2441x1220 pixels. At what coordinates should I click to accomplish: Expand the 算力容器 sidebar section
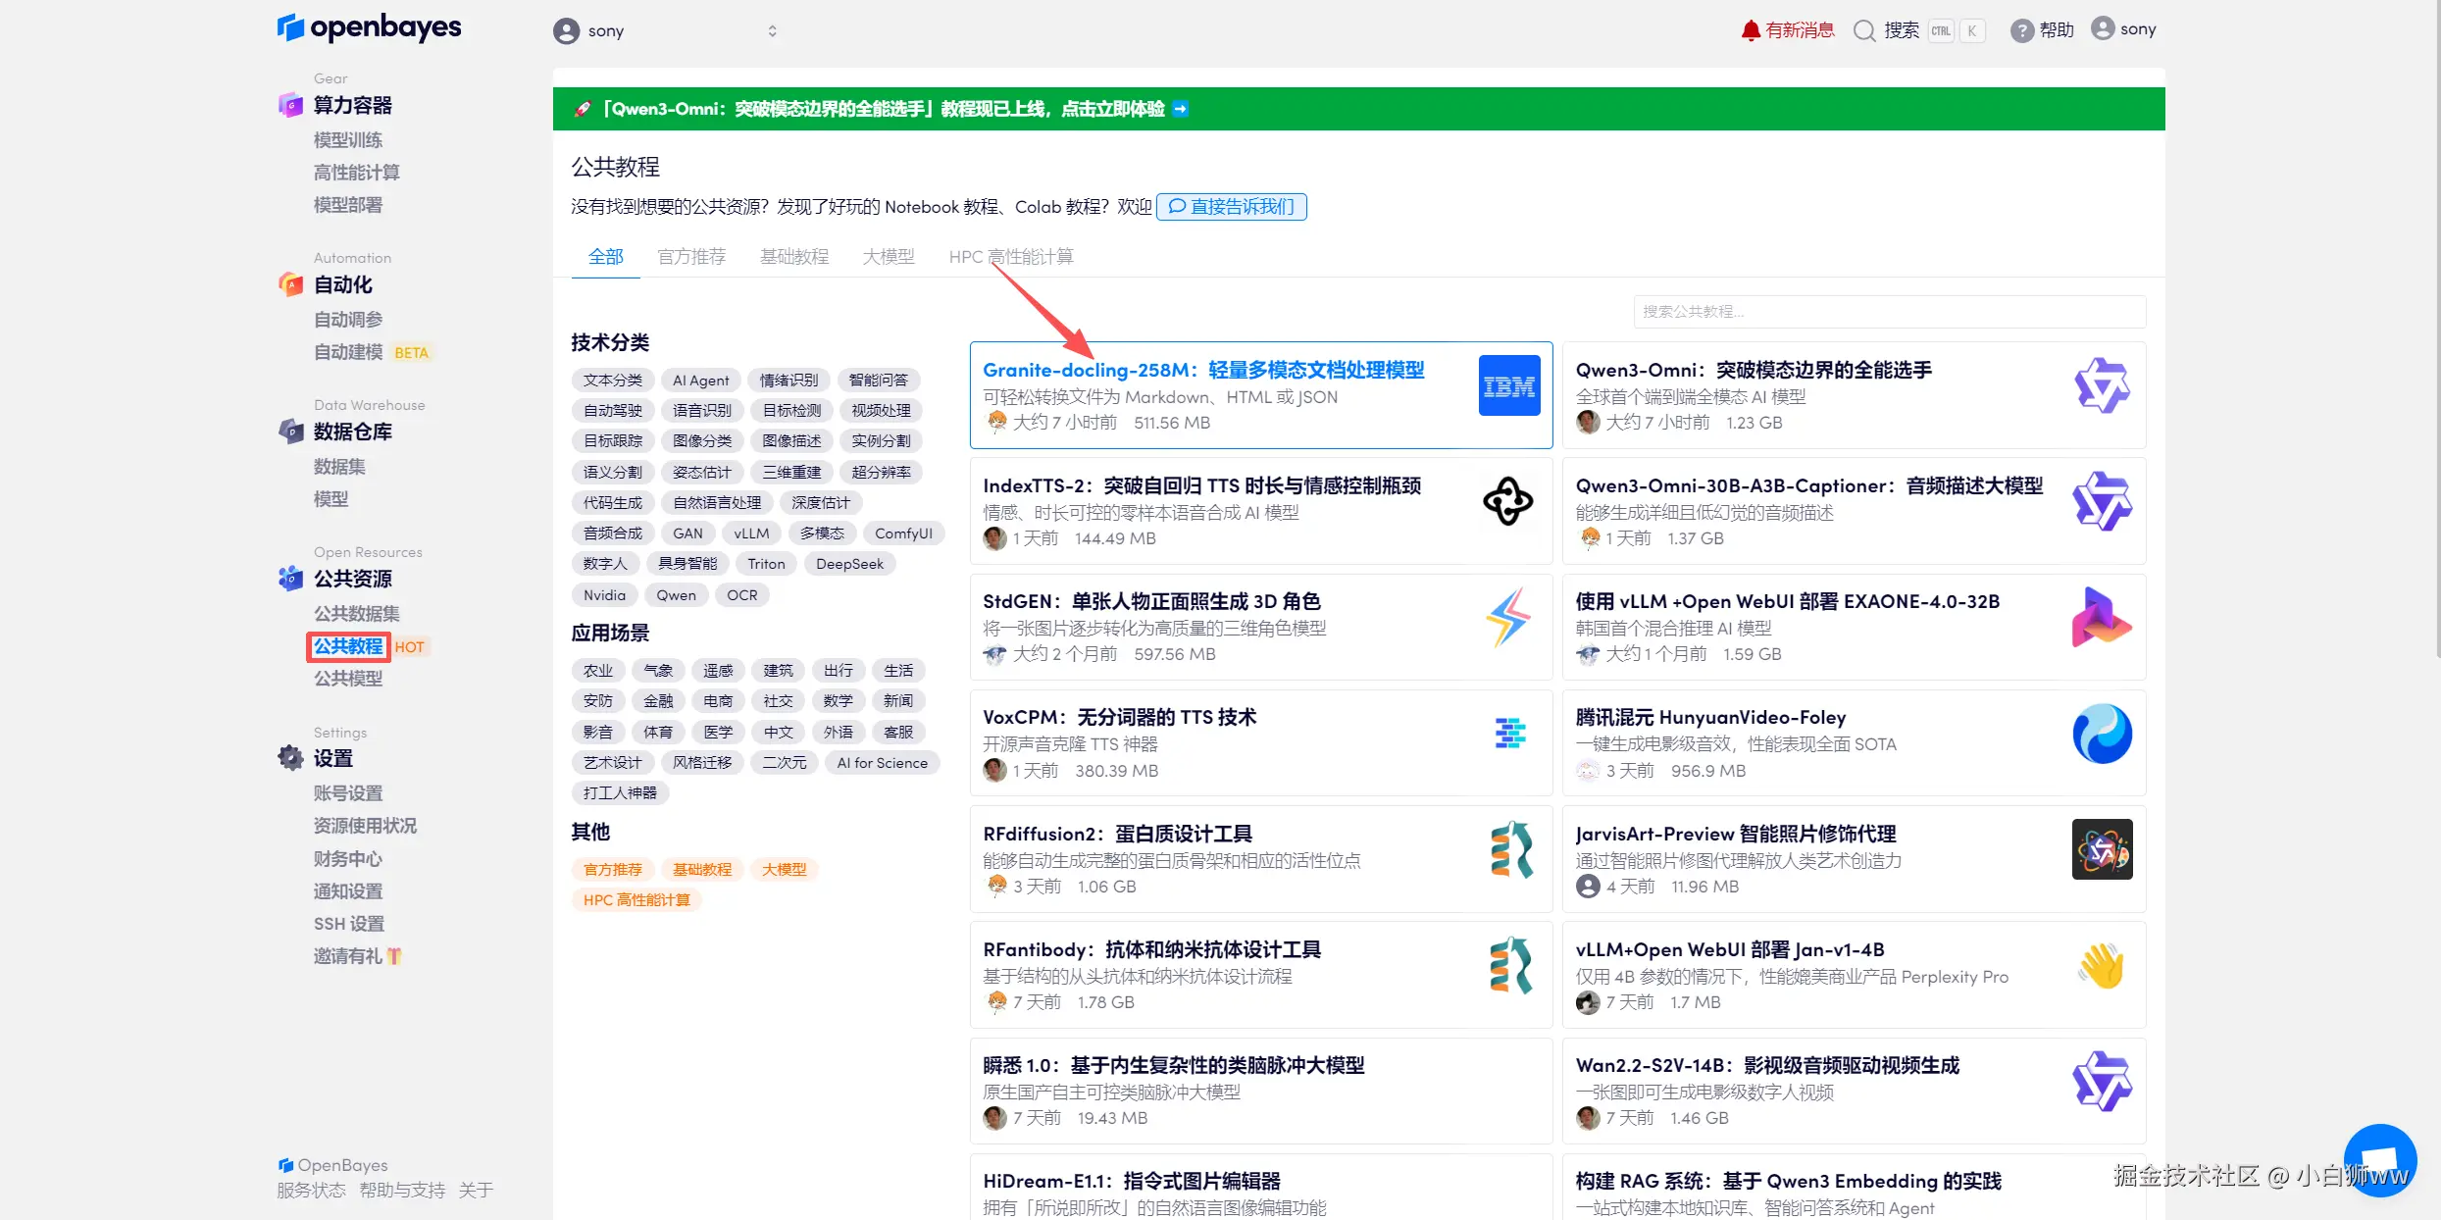[x=352, y=105]
